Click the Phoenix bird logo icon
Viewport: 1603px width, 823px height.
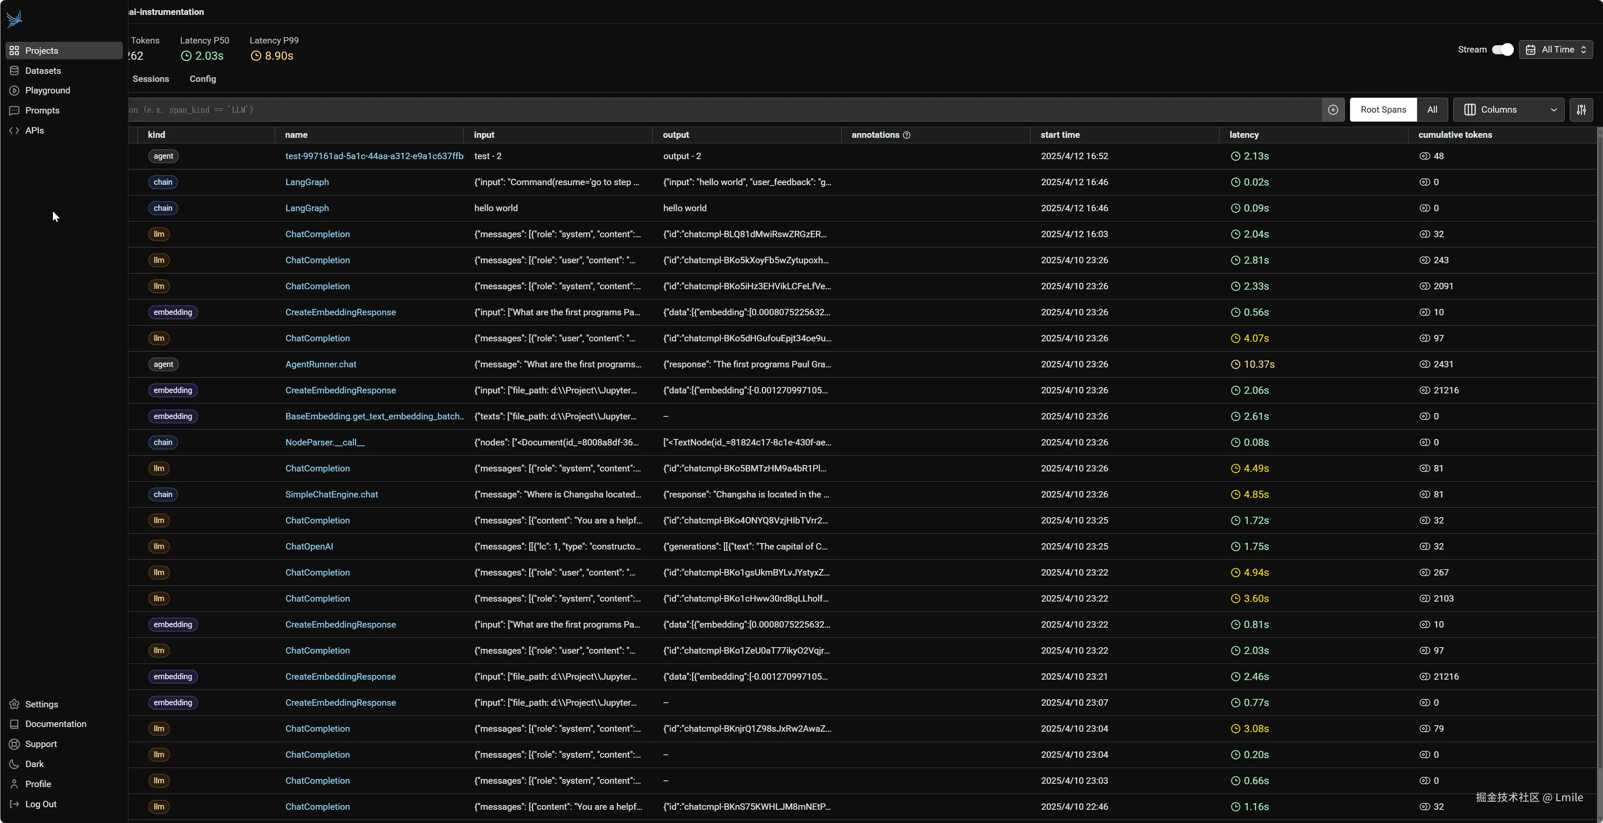coord(15,19)
